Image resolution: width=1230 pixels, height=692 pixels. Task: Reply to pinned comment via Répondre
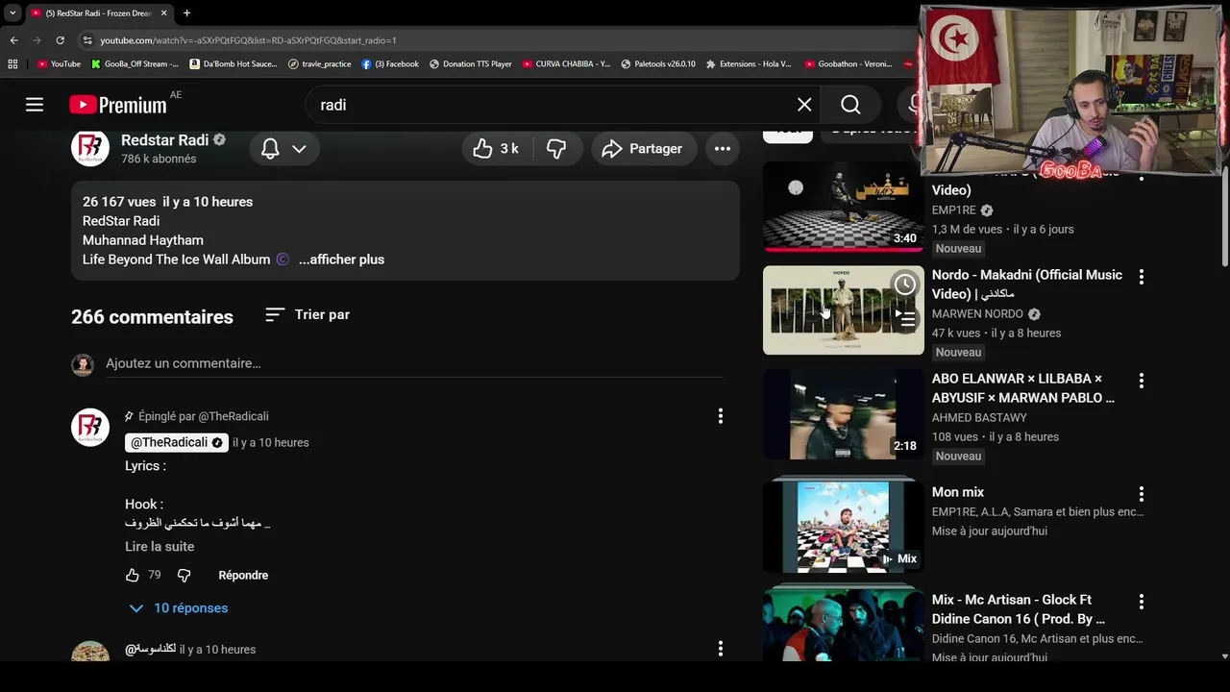tap(243, 575)
